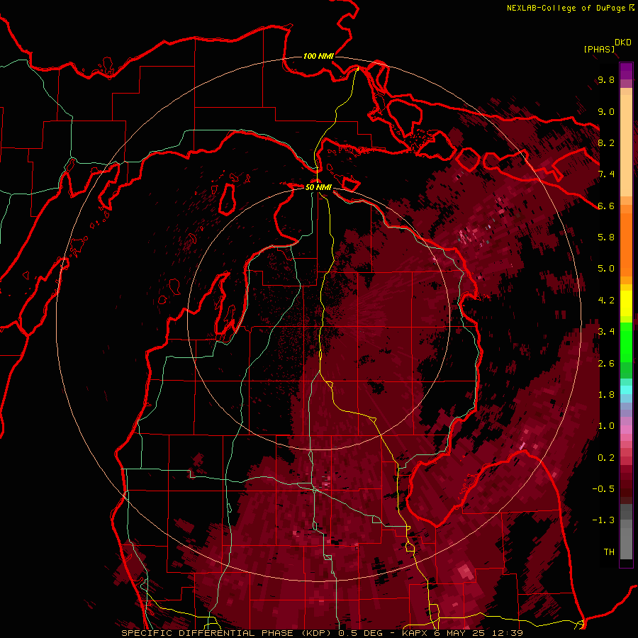Click the yellow segment of color bar
638x638 pixels.
626,303
